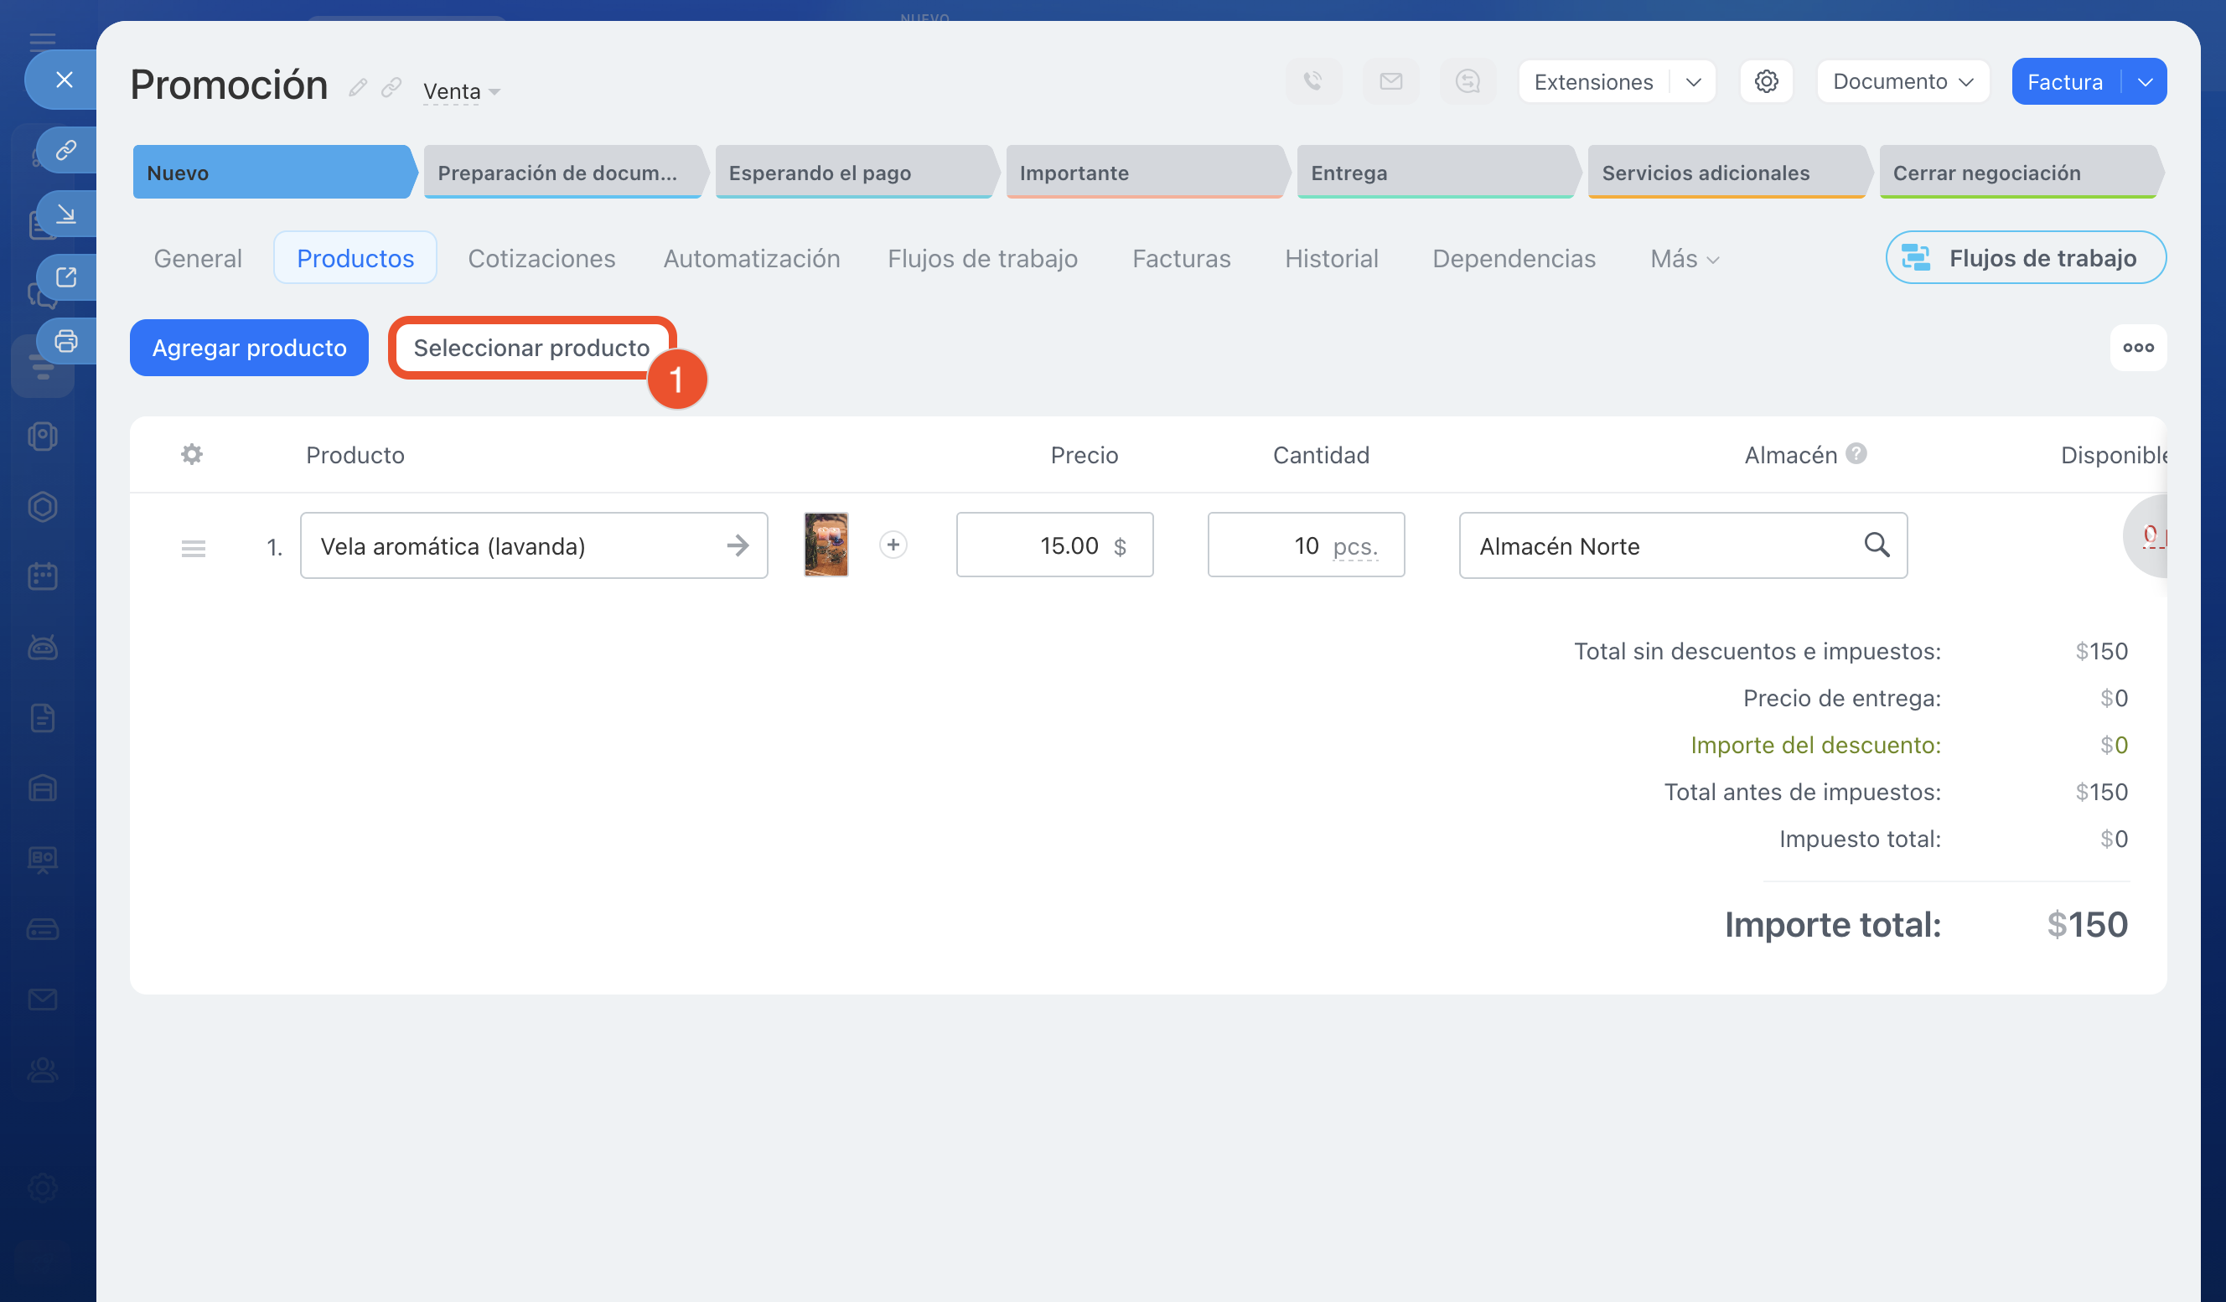Screen dimensions: 2226x1302
Task: Click the copy link icon beside Promoción
Action: click(x=391, y=86)
